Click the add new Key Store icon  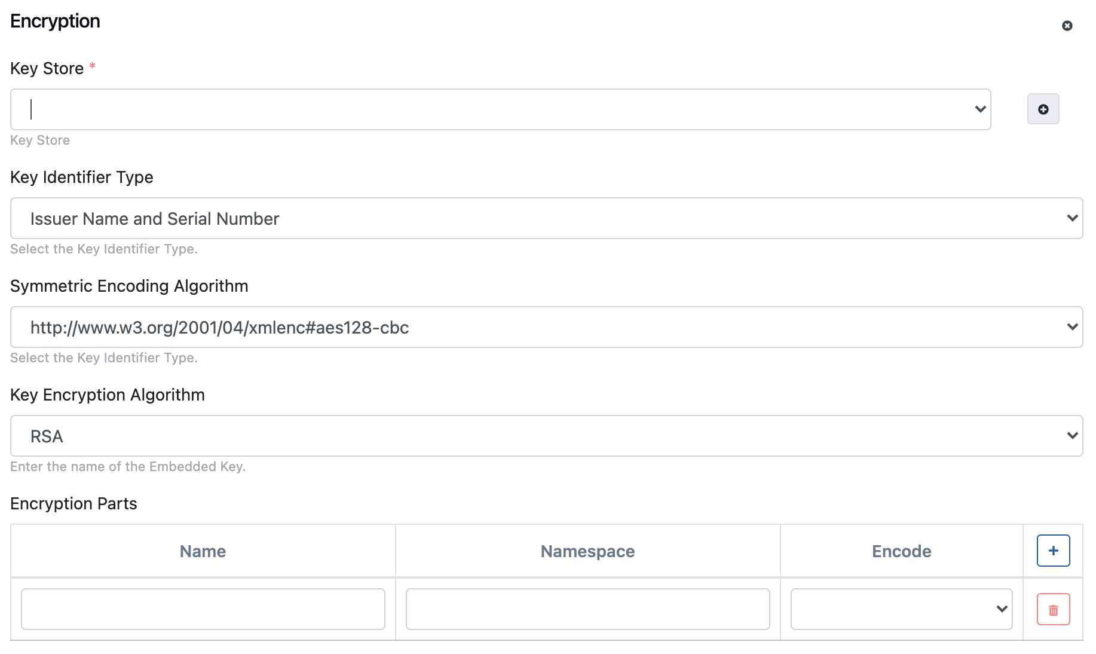click(1043, 109)
